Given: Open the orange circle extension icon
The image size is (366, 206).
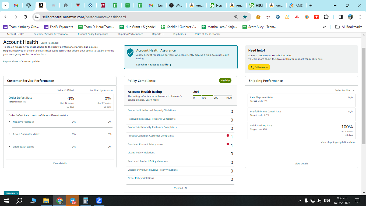Looking at the screenshot, I should coord(307,17).
